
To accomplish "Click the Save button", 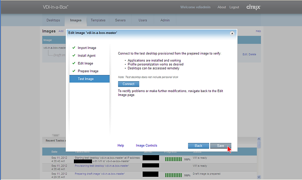I will pos(221,146).
